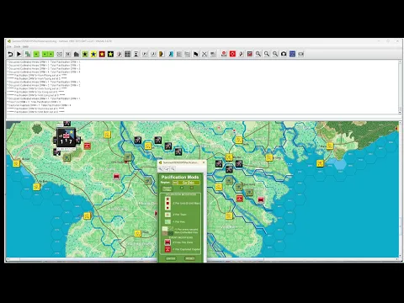Click the black Step Forward play arrow
Screen dimensions: 404x303
[x=19, y=54]
